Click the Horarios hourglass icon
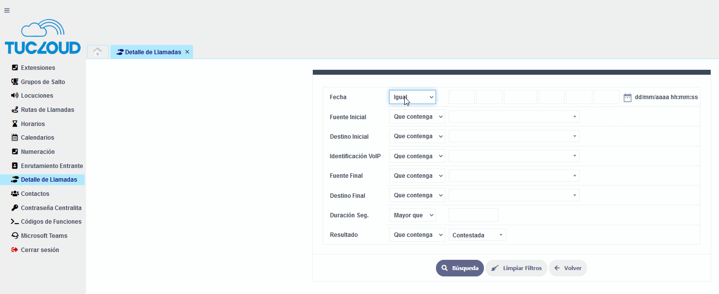The image size is (719, 294). click(x=15, y=124)
